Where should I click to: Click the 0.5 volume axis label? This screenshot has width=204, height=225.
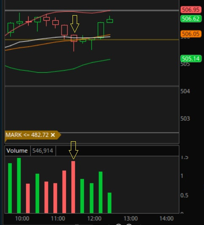tap(184, 195)
